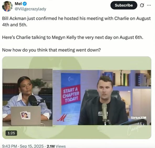155x148 pixels.
Task: Open the 9:43 PM Sep 15 timestamp link
Action: [x=23, y=146]
